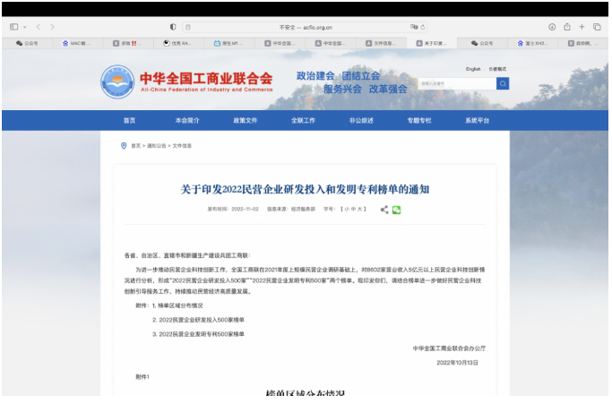The image size is (612, 404).
Task: Click the signature 中华全国工商业联合会办公厅
Action: [x=449, y=348]
